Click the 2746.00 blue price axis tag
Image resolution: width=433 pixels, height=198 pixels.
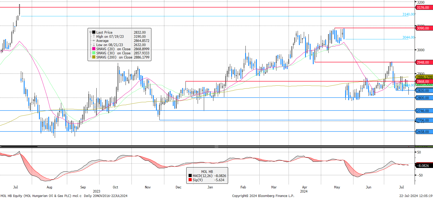(x=424, y=111)
